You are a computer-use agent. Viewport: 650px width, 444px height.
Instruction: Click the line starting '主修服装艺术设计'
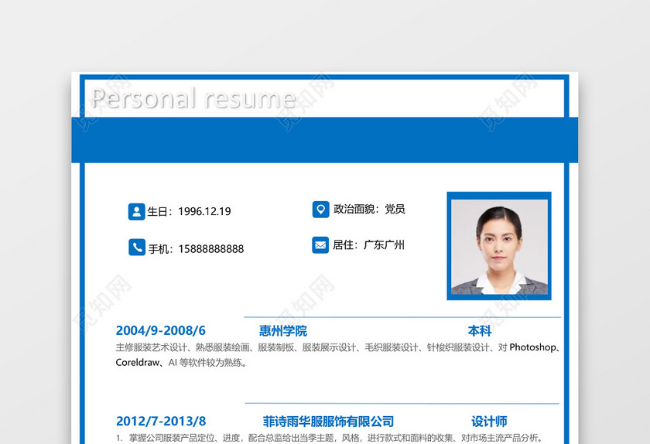click(338, 347)
